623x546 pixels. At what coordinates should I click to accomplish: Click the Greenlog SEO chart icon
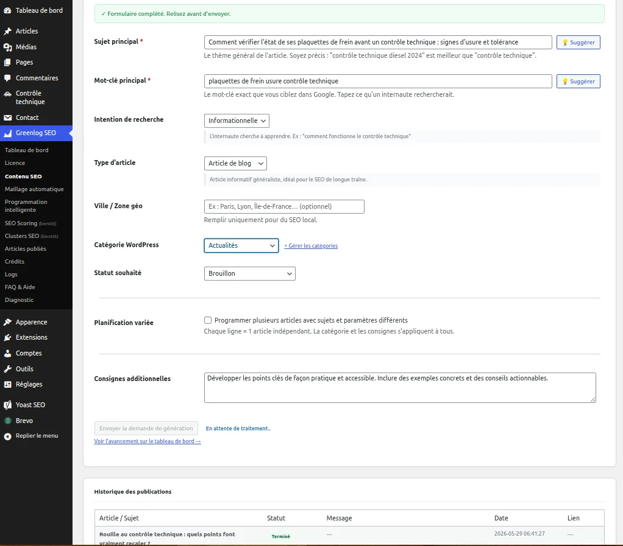(7, 133)
